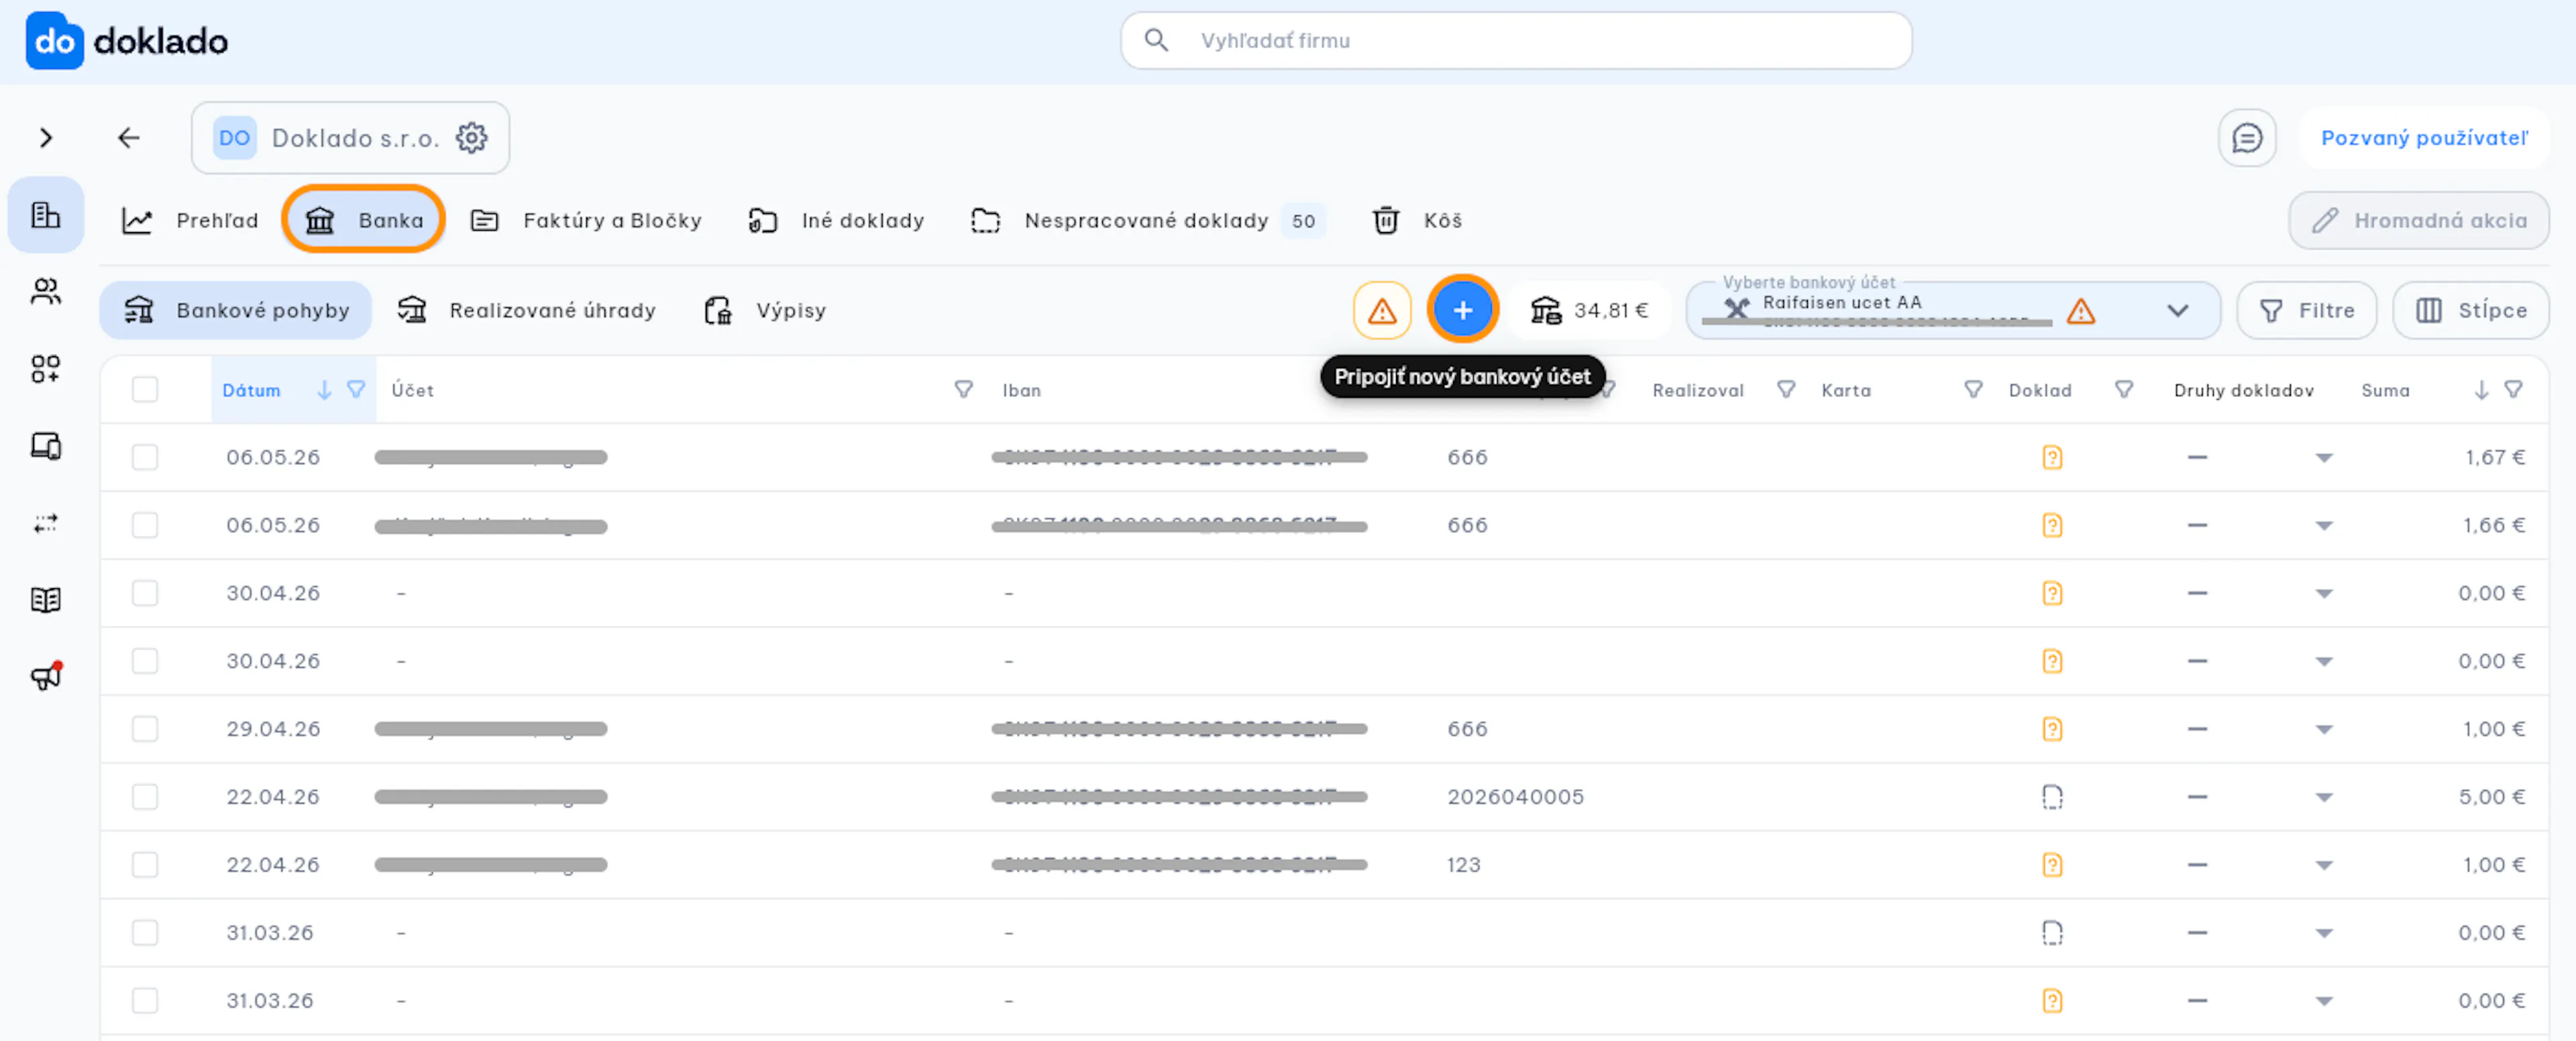Click the Hromadná akcia button
This screenshot has height=1041, width=2576.
(2418, 221)
